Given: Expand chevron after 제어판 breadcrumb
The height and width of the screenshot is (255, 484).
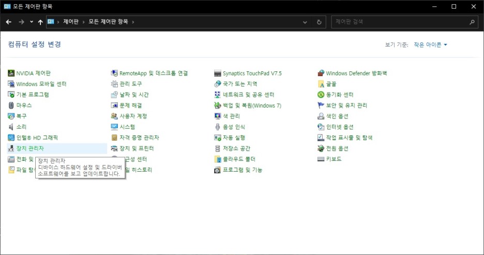Looking at the screenshot, I should [x=83, y=22].
